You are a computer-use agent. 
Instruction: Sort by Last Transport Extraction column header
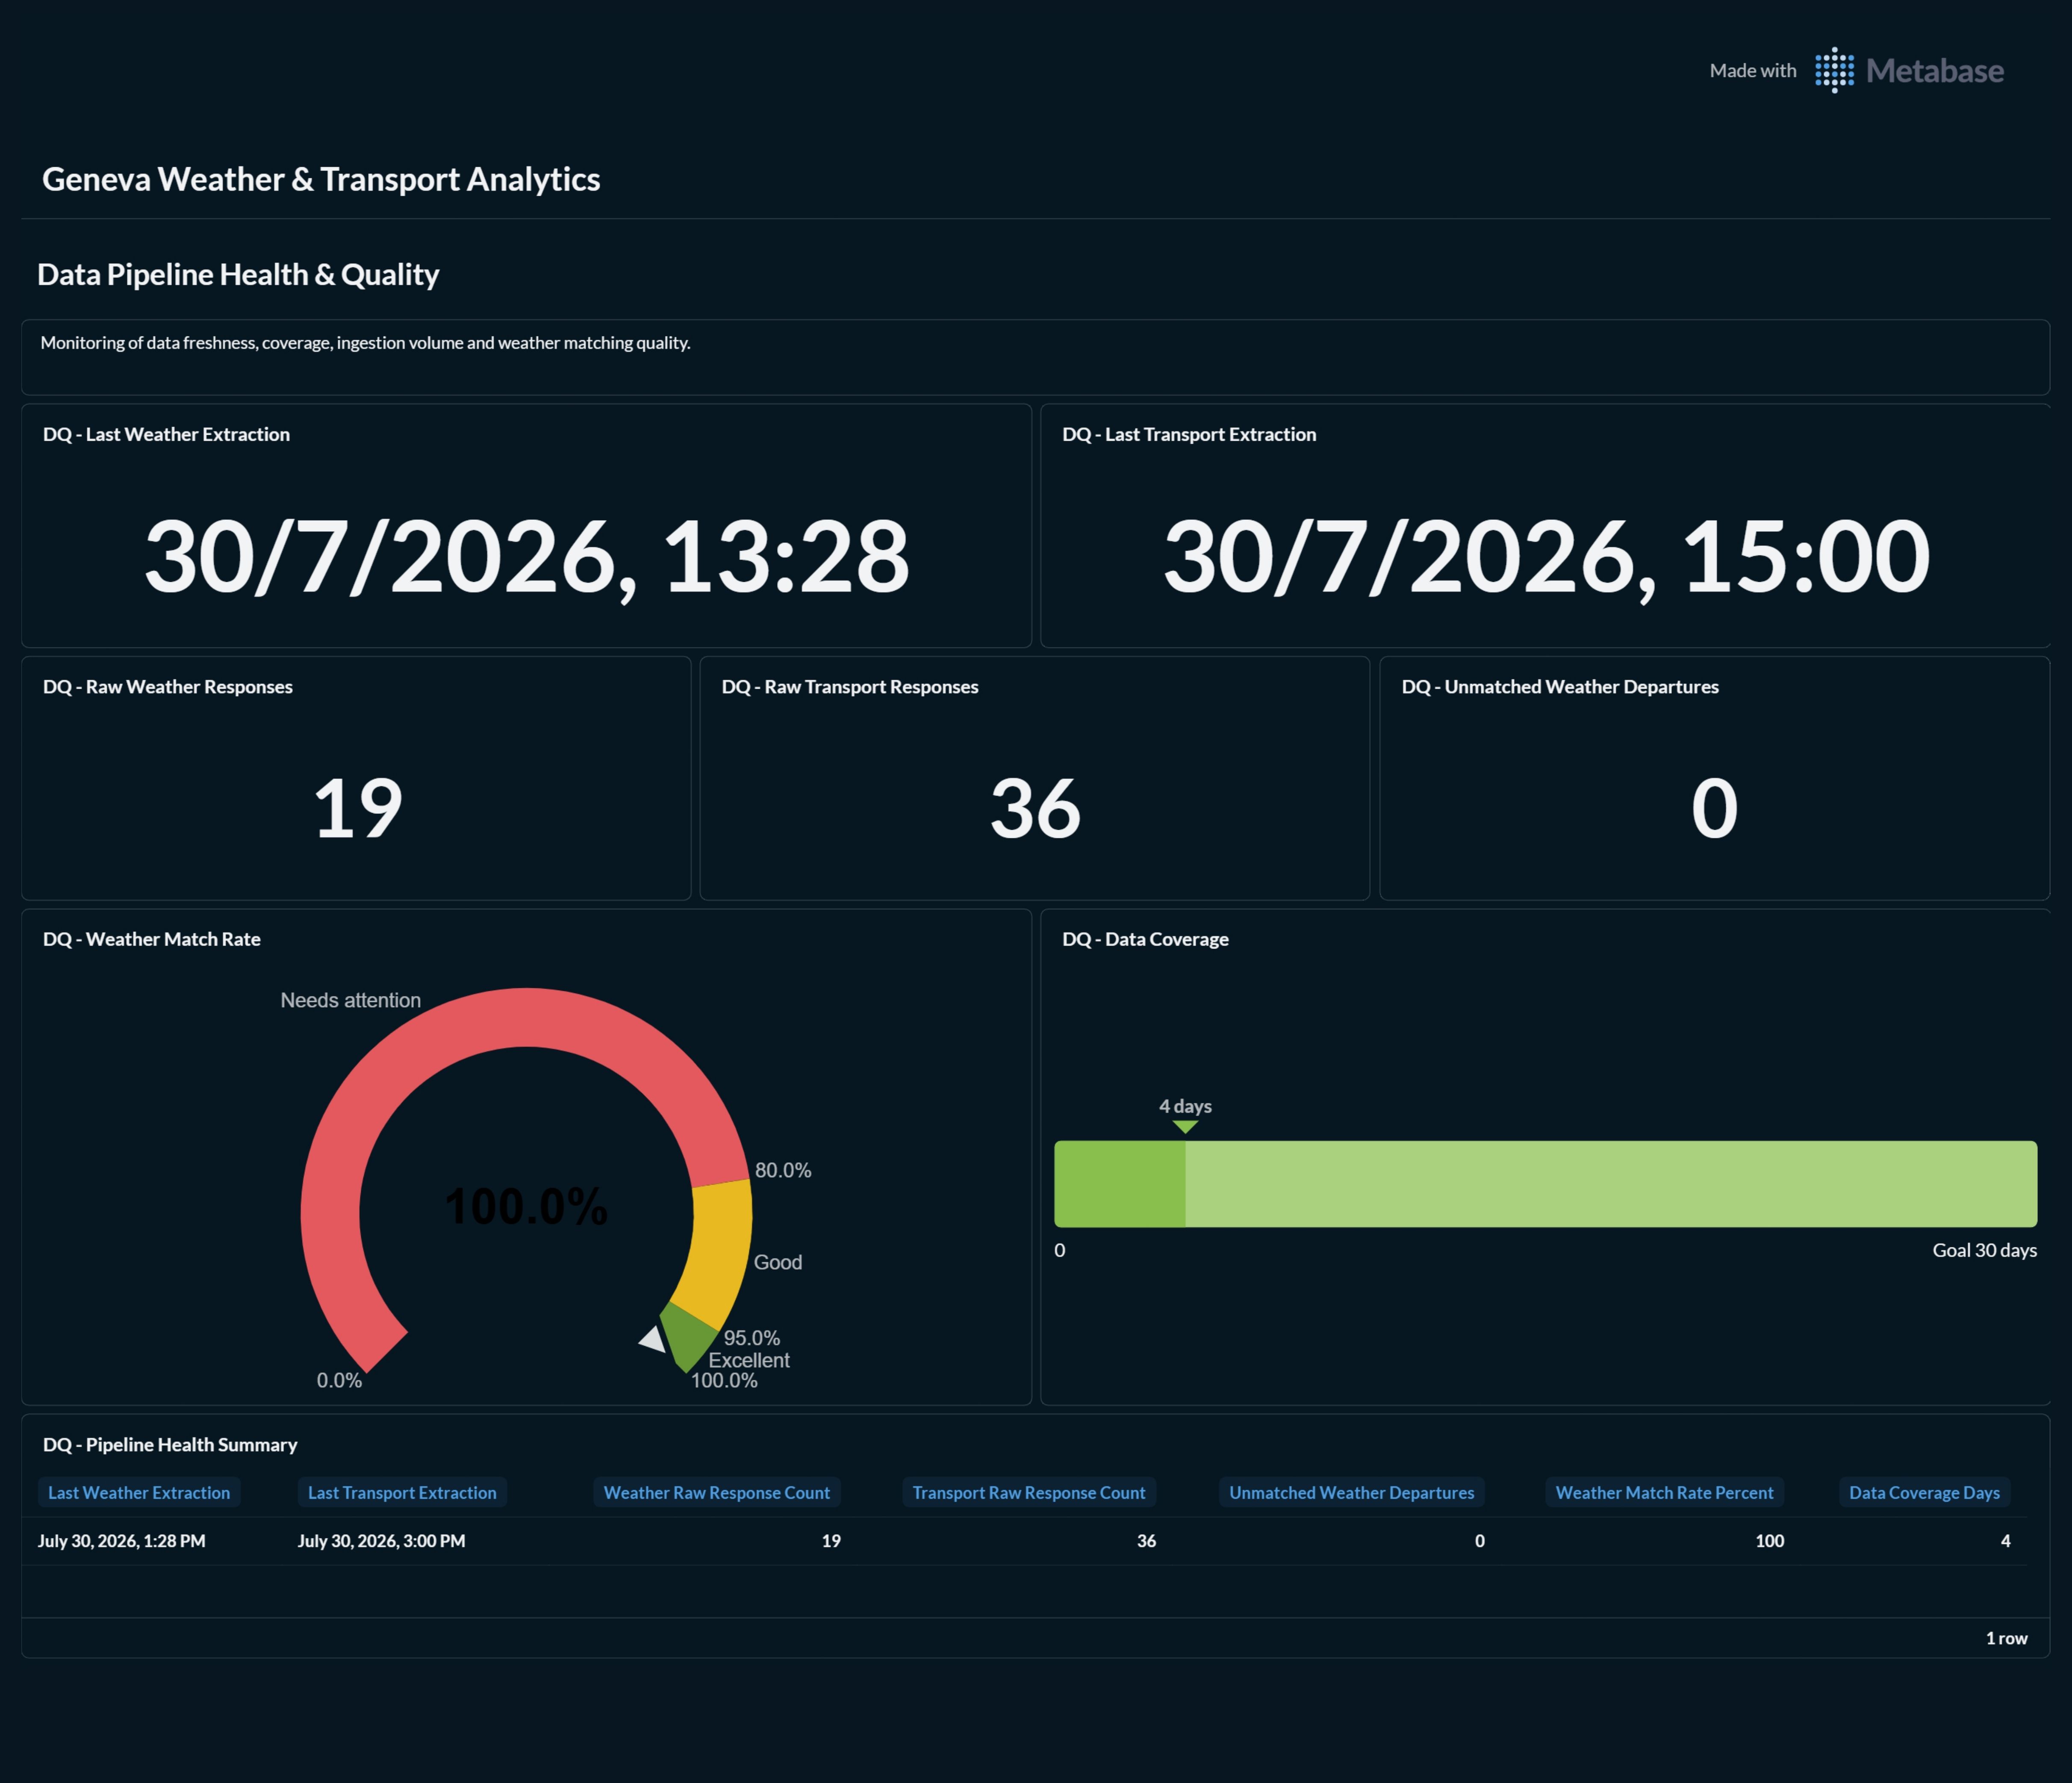[402, 1492]
